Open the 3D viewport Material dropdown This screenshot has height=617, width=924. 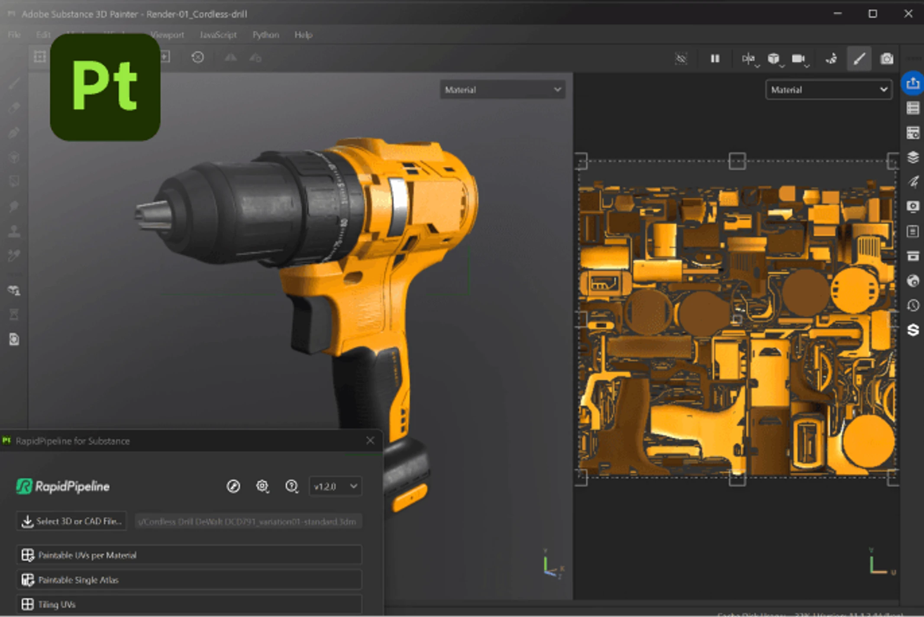point(502,90)
